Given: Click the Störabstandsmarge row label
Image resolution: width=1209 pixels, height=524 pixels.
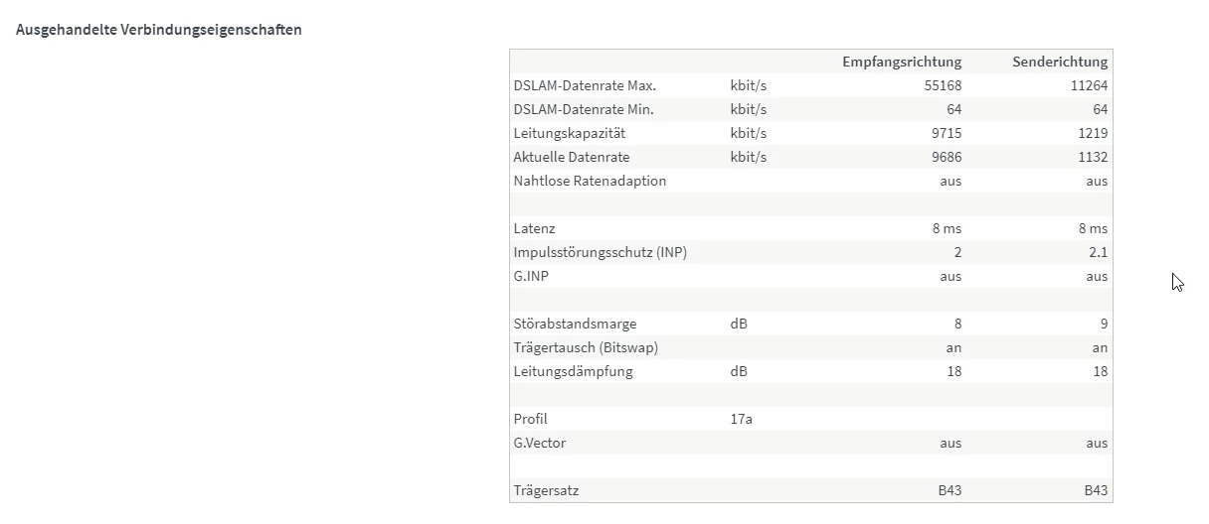Looking at the screenshot, I should click(575, 324).
